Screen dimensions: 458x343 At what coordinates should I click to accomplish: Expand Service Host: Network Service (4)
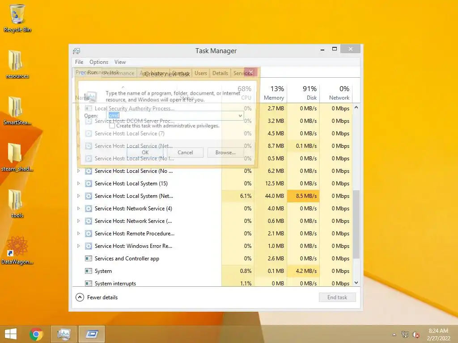pyautogui.click(x=78, y=209)
